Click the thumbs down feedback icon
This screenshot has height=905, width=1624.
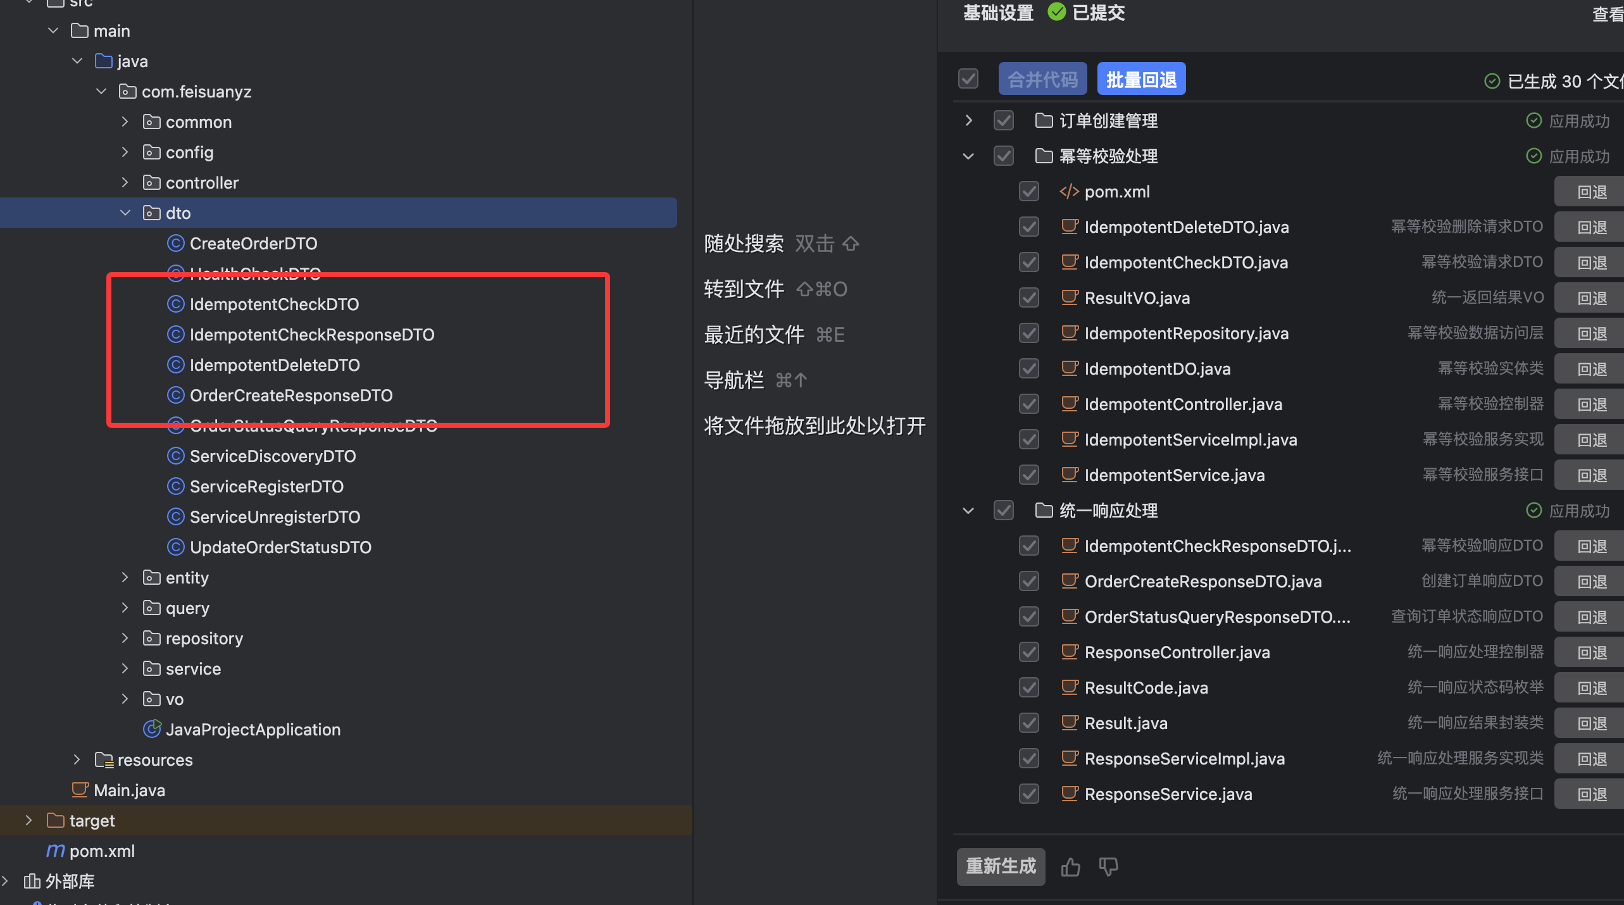click(x=1108, y=866)
